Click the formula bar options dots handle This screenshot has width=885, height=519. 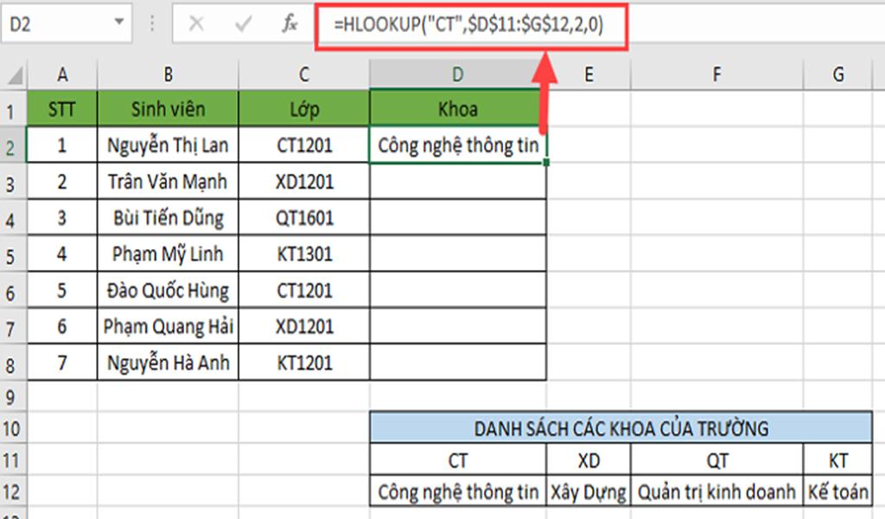(x=152, y=23)
